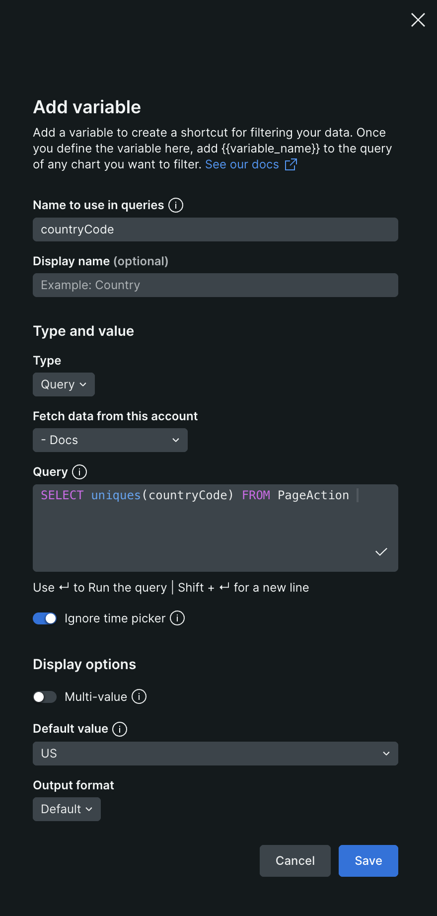
Task: Save the new variable
Action: pos(368,861)
